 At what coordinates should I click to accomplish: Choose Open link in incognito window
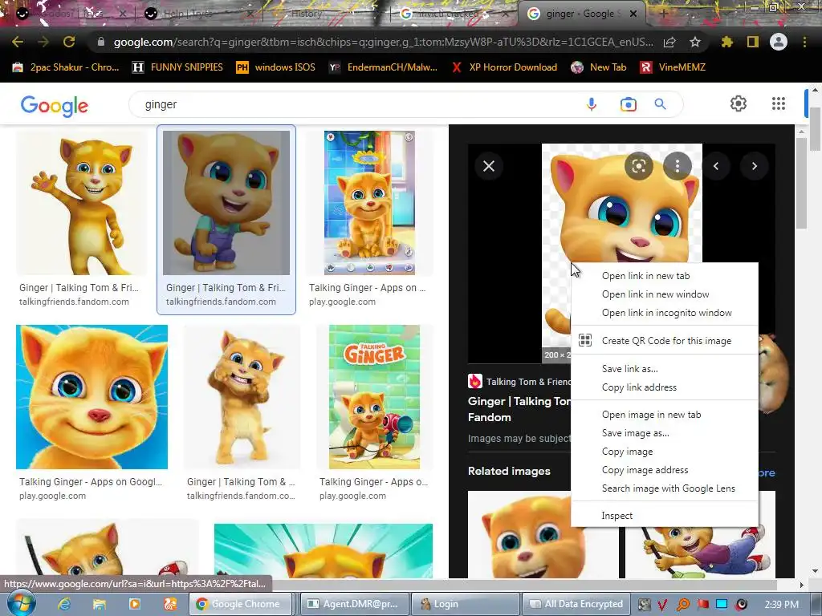coord(665,313)
